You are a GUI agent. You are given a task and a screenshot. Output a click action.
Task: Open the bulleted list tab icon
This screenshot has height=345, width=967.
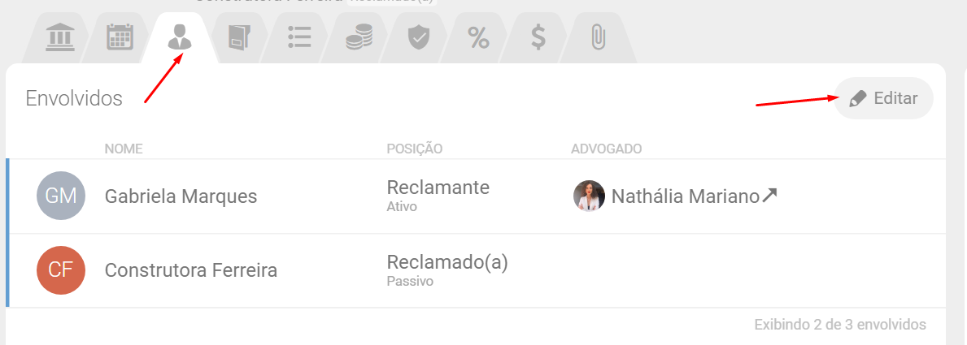tap(299, 37)
